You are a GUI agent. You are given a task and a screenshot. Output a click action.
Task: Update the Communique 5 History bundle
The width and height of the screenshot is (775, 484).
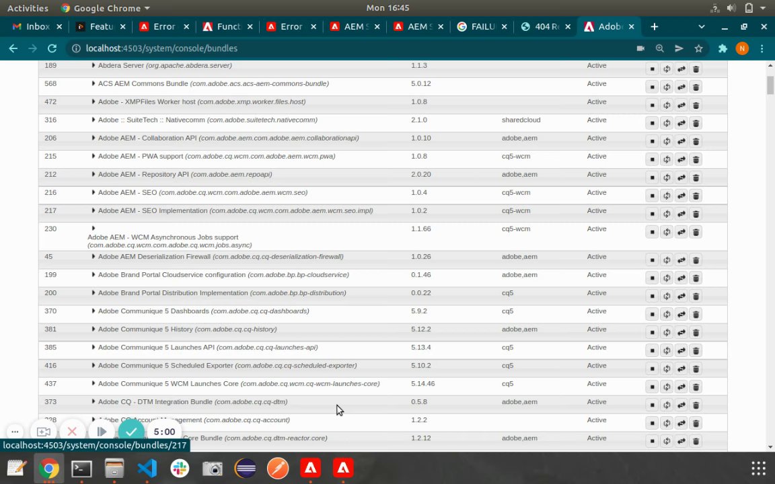(x=681, y=332)
